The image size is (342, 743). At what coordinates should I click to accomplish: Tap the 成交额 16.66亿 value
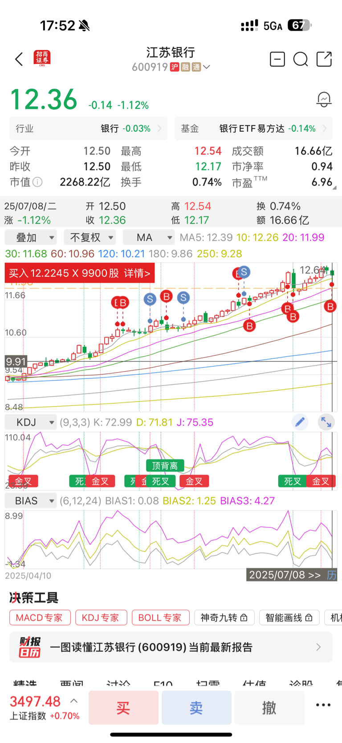coord(313,151)
